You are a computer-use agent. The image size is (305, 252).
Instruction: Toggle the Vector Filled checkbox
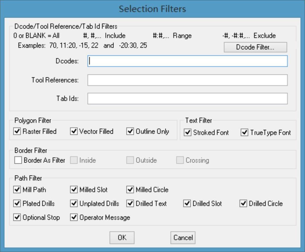coord(74,132)
